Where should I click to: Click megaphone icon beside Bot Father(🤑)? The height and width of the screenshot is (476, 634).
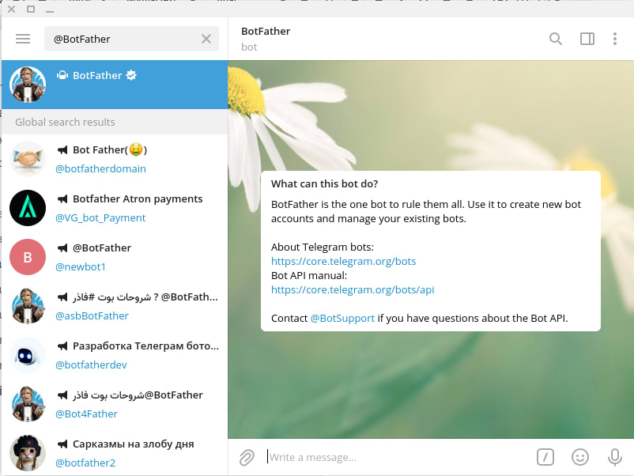pos(62,150)
